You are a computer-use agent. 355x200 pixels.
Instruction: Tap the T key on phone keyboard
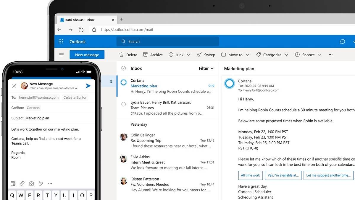[x=47, y=196]
